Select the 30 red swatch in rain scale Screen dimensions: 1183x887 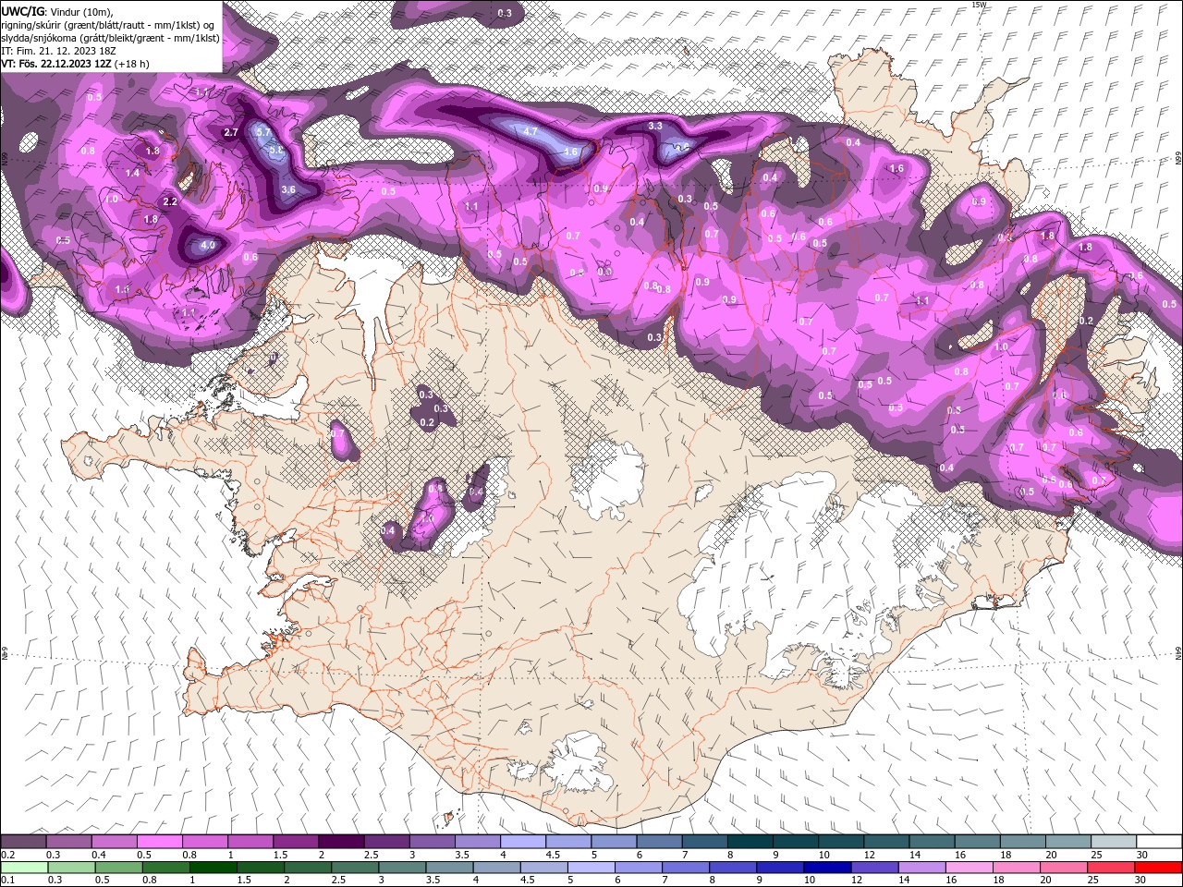click(x=1158, y=868)
